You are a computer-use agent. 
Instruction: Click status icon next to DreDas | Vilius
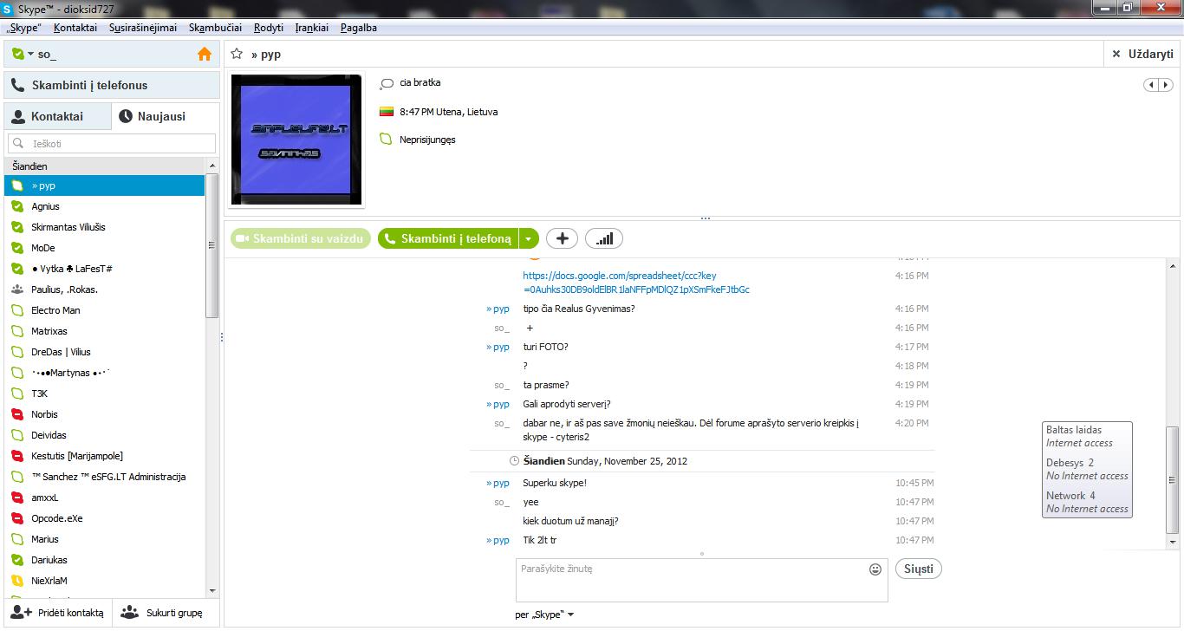coord(17,352)
